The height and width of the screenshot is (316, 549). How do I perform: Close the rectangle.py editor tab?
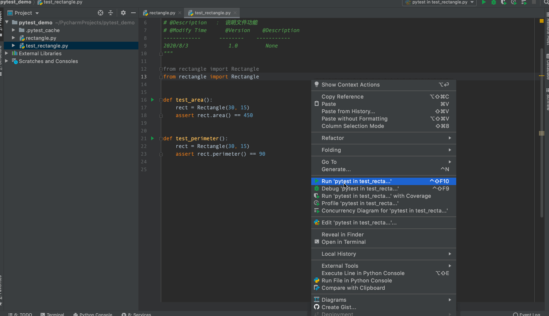point(180,13)
